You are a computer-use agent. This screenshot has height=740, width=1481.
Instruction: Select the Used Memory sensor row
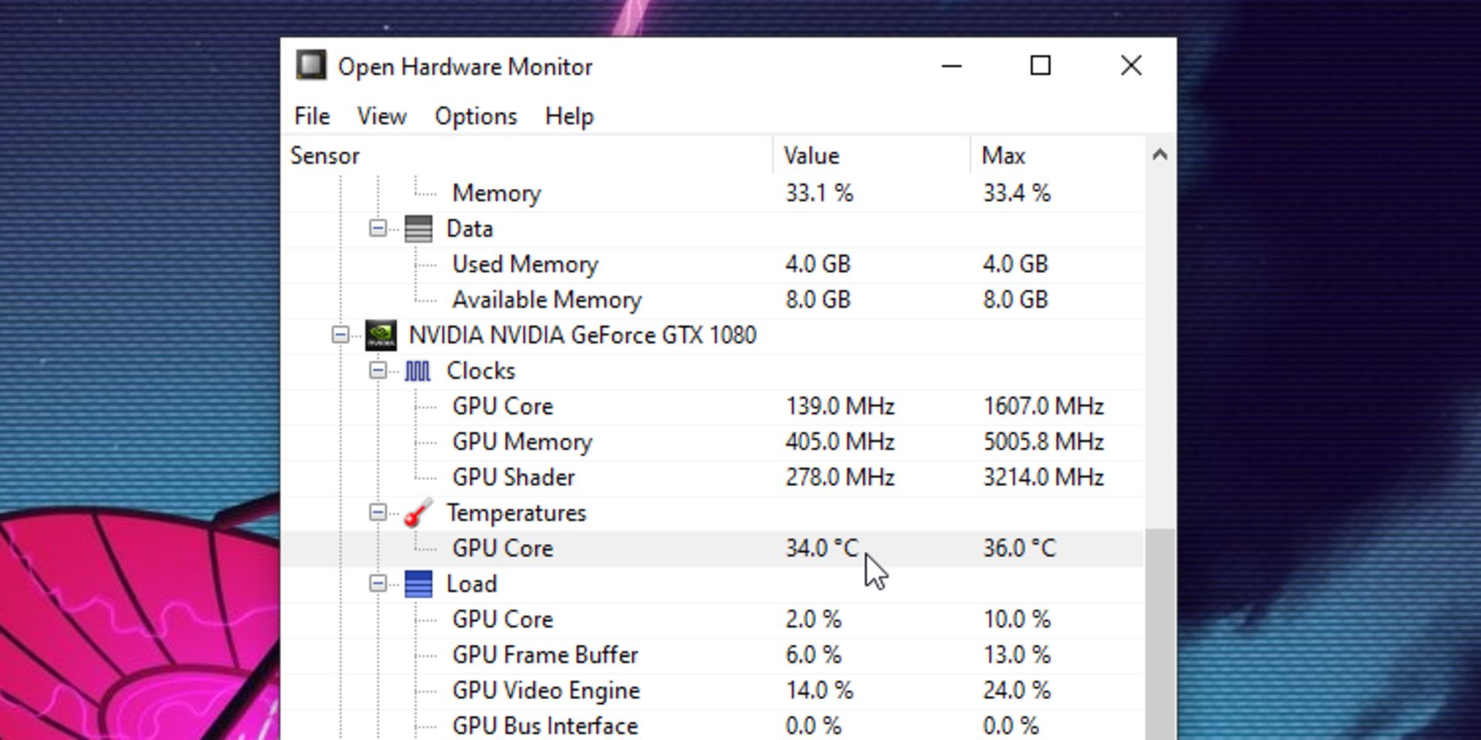click(525, 264)
